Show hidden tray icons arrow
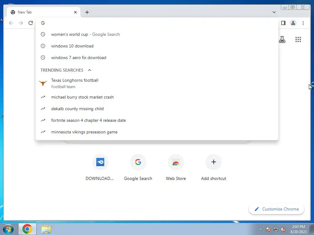Viewport: 314px width, 235px height. (261, 229)
